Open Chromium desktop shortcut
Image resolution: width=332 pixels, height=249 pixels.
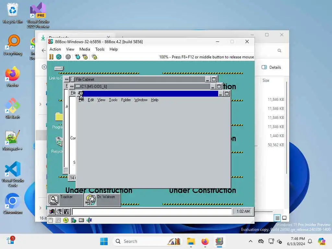coord(13,204)
